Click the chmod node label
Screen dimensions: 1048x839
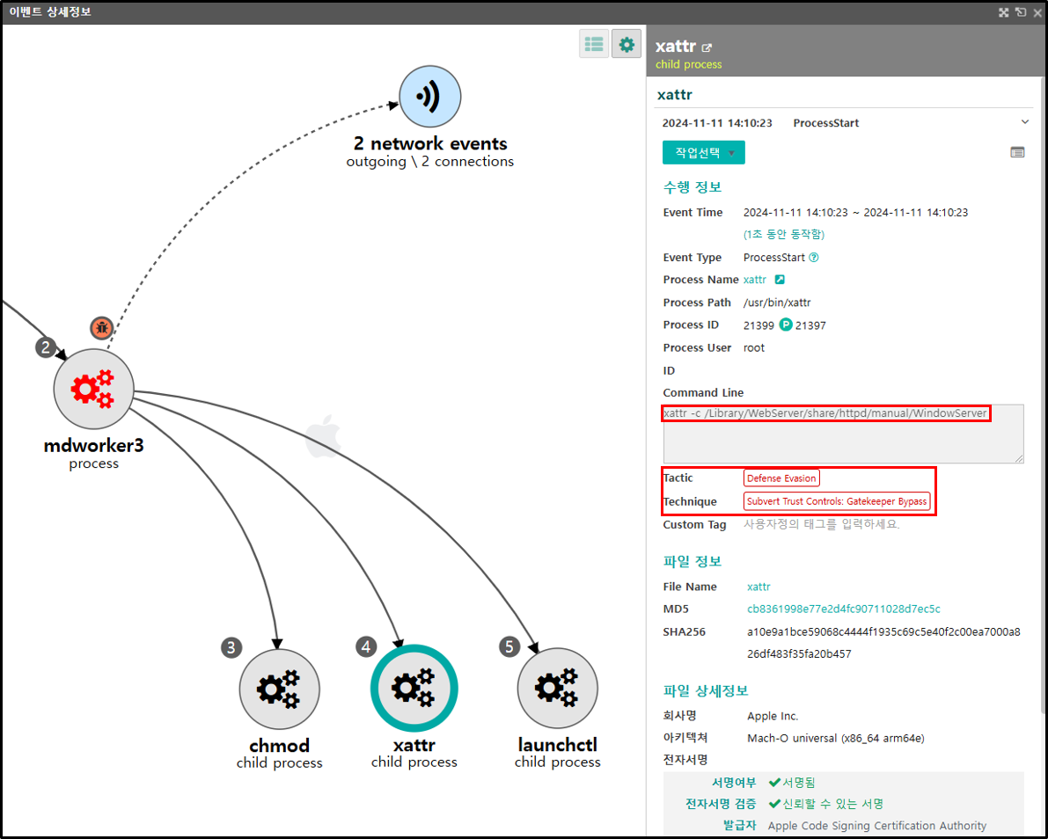click(x=279, y=746)
